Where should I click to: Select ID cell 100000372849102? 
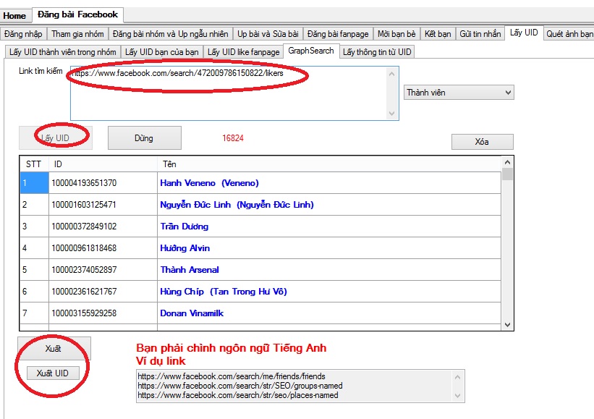pyautogui.click(x=103, y=227)
